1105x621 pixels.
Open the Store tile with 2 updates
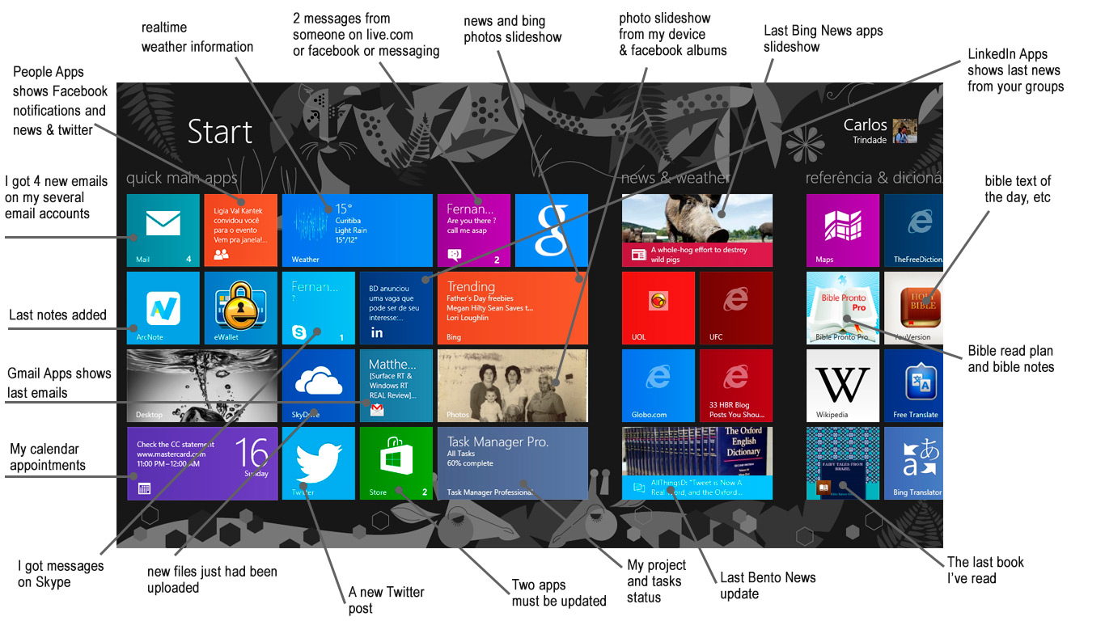[x=396, y=463]
